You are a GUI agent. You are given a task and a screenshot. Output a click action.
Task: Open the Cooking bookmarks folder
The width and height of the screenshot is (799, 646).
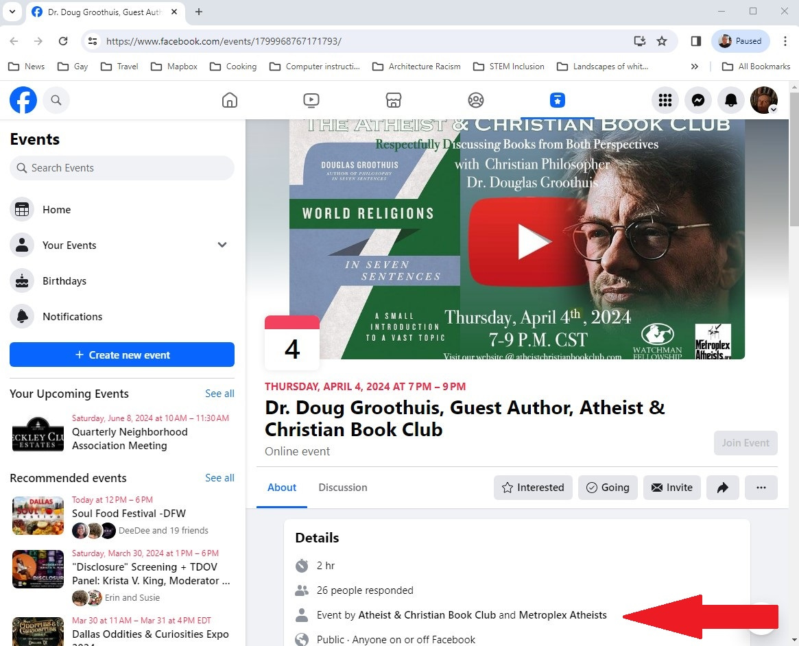point(233,67)
